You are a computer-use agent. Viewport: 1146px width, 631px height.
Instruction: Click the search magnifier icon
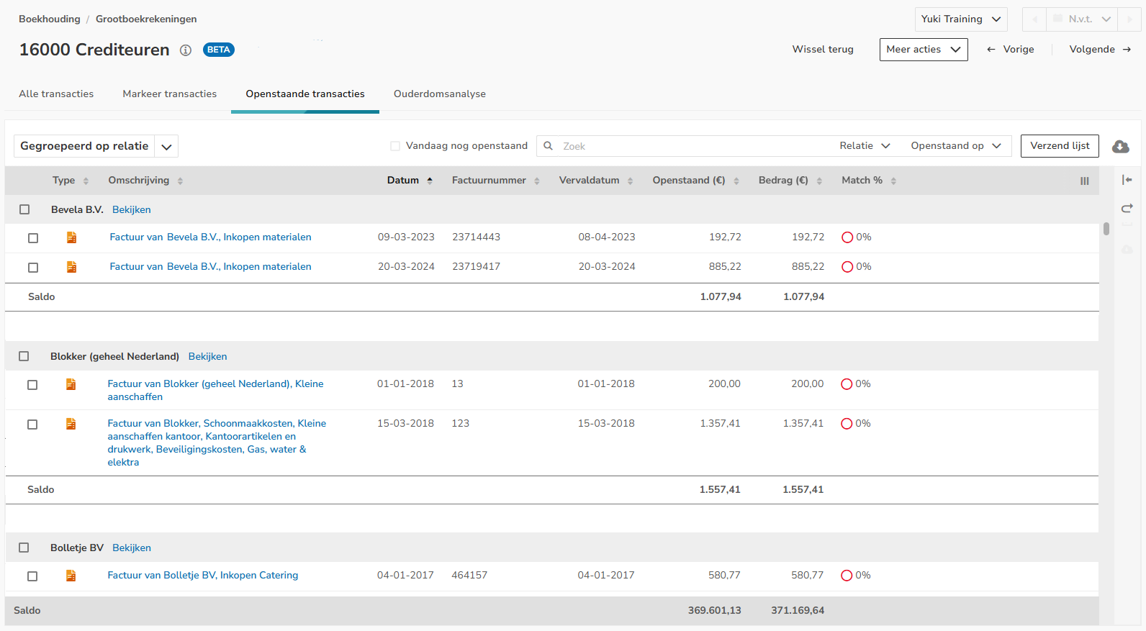coord(549,146)
